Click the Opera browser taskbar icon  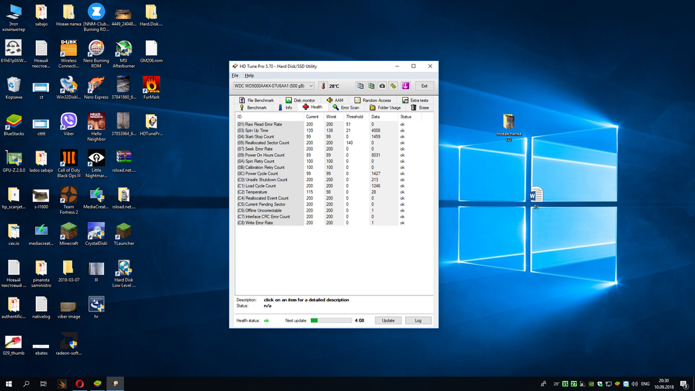(80, 384)
